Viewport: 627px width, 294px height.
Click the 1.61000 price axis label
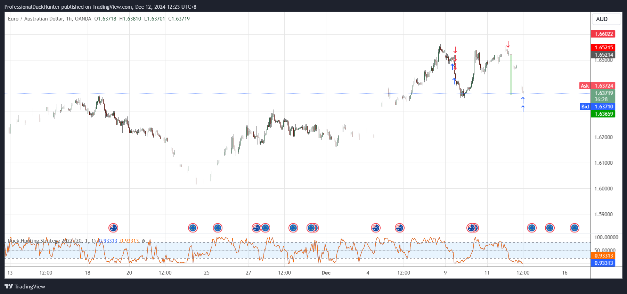pos(604,163)
